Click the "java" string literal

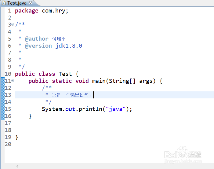(x=116, y=109)
